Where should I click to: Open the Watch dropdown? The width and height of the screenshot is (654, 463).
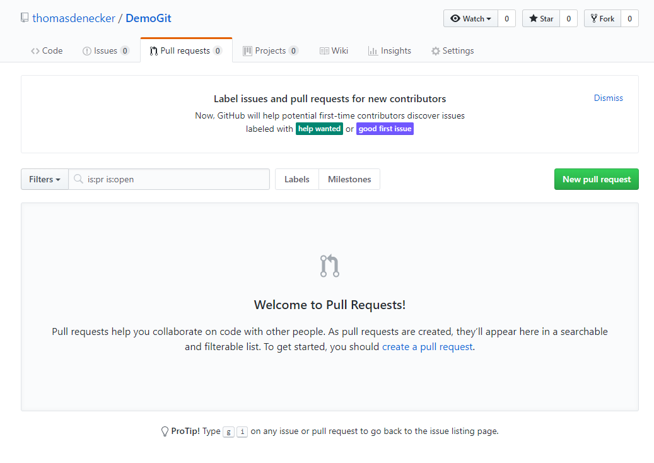point(470,18)
